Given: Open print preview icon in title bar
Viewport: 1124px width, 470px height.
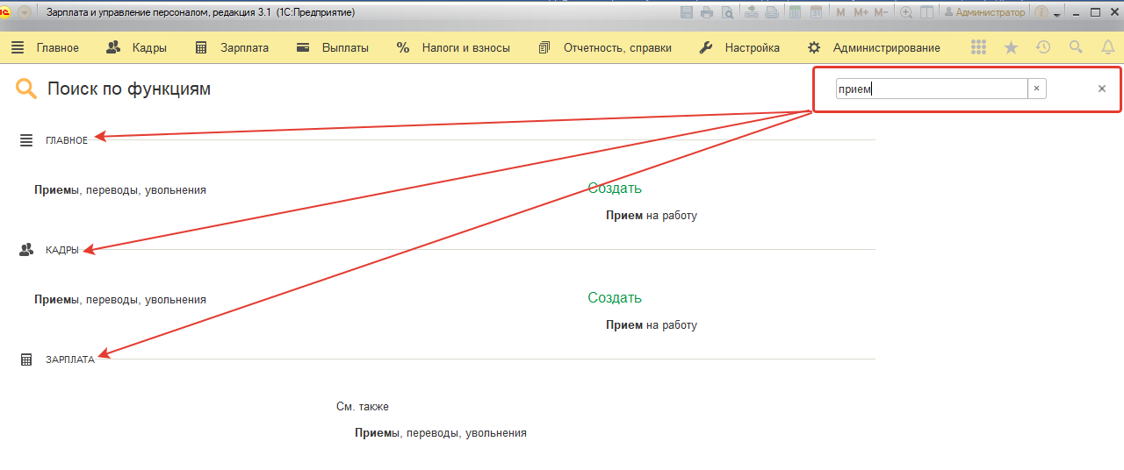Looking at the screenshot, I should 728,12.
